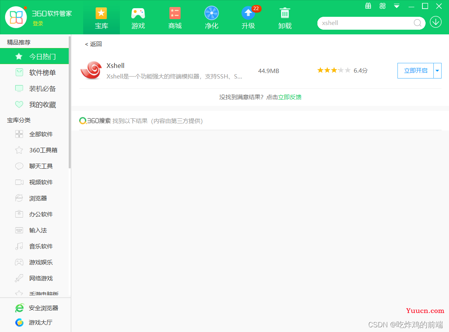The width and height of the screenshot is (449, 332).
Task: Click the 立即反馈 feedback link
Action: [290, 97]
